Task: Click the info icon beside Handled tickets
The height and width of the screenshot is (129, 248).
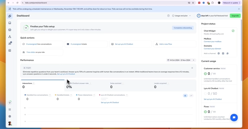Action: (71, 95)
